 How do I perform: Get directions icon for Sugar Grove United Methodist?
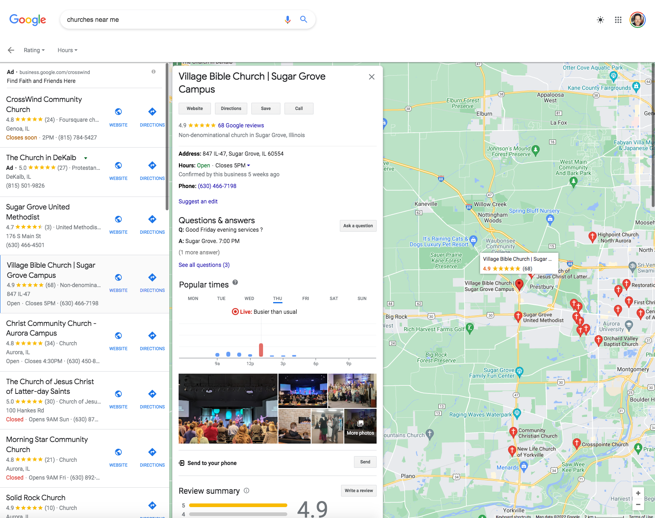[152, 219]
